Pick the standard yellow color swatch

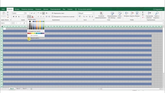point(33,33)
